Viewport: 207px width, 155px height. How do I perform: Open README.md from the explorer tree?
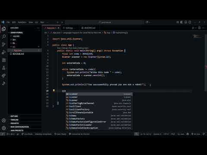pyautogui.click(x=25, y=54)
